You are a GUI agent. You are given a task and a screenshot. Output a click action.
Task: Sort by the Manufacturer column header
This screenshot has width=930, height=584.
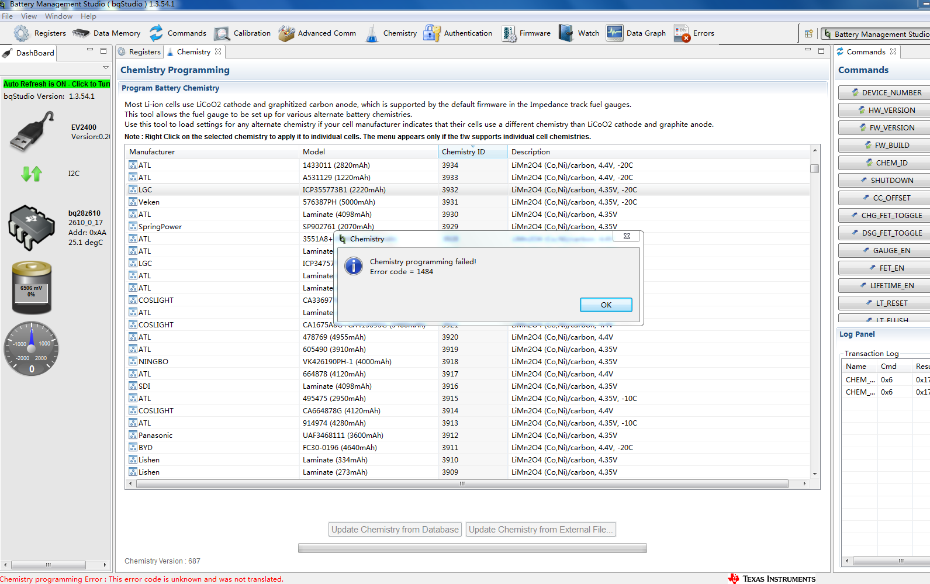[213, 152]
